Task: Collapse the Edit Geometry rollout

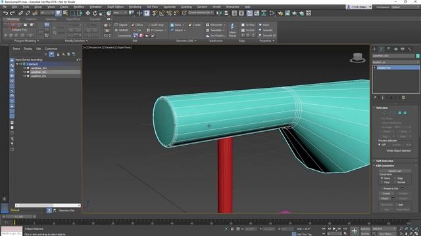Action: point(385,166)
